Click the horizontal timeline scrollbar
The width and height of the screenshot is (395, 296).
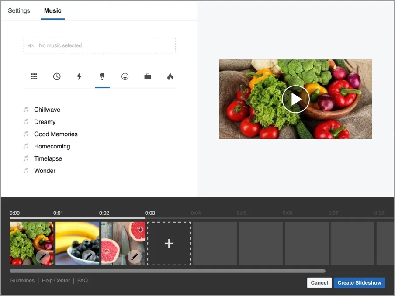pos(167,271)
